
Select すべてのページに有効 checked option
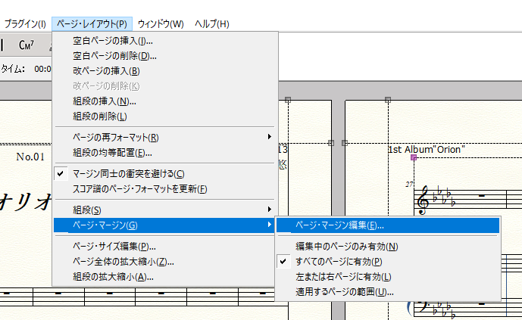point(338,261)
